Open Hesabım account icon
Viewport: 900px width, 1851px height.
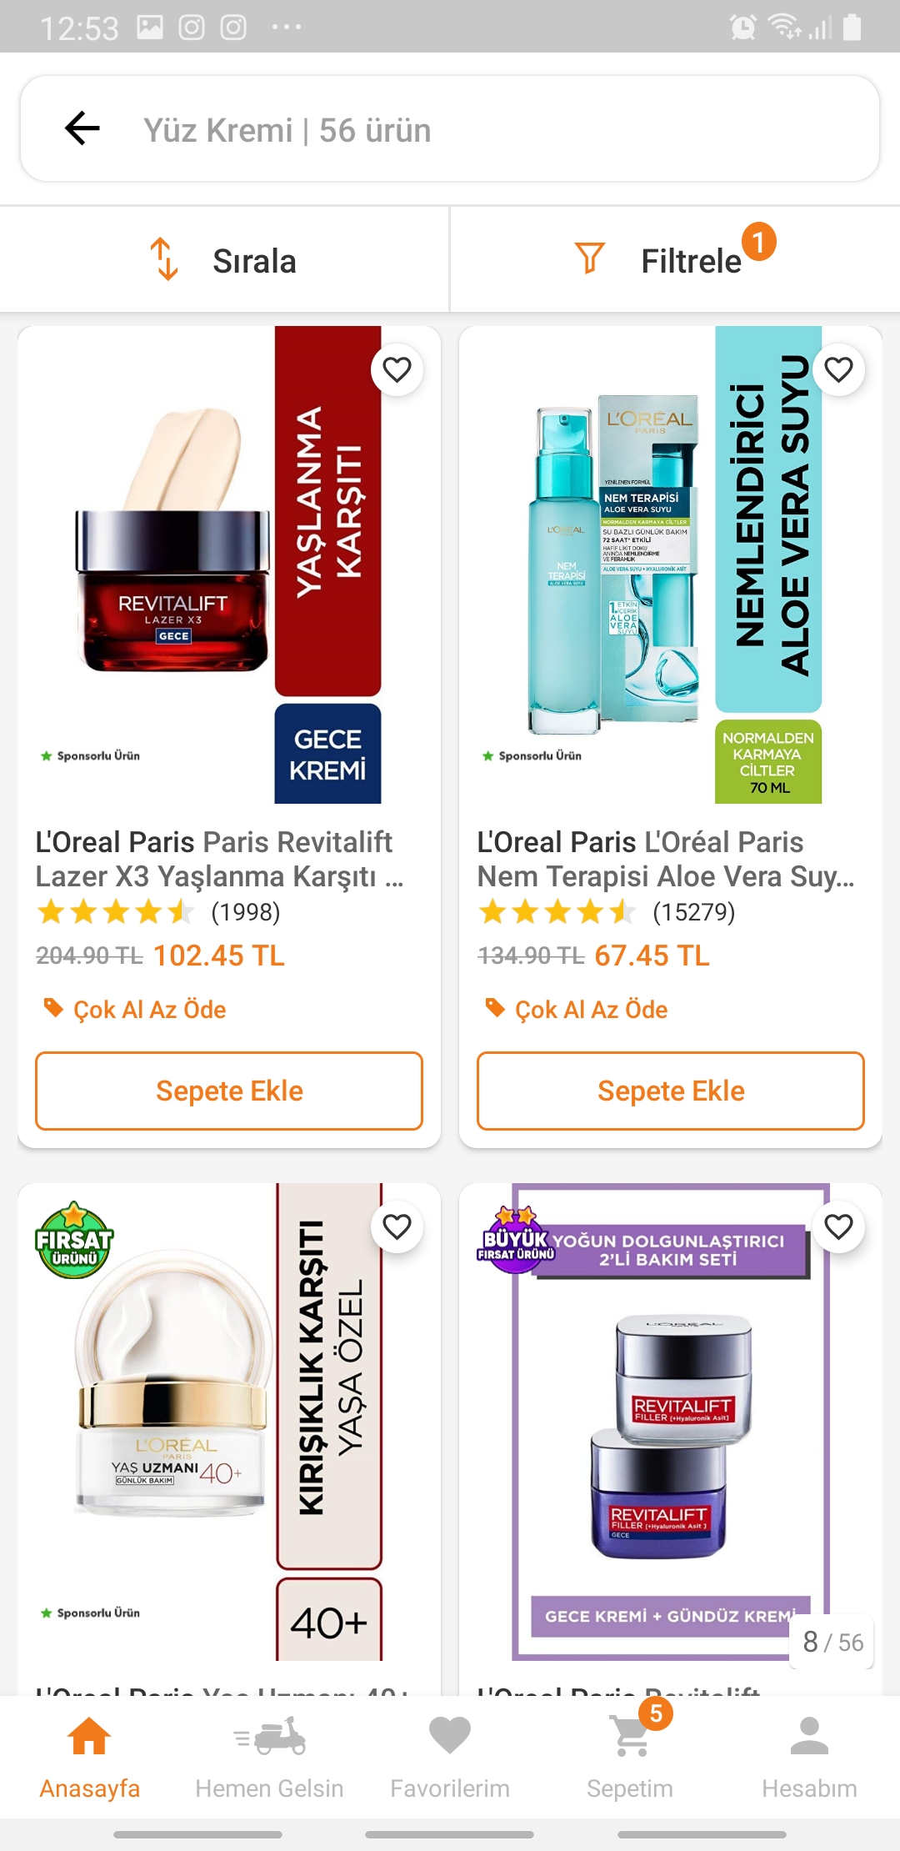809,1756
